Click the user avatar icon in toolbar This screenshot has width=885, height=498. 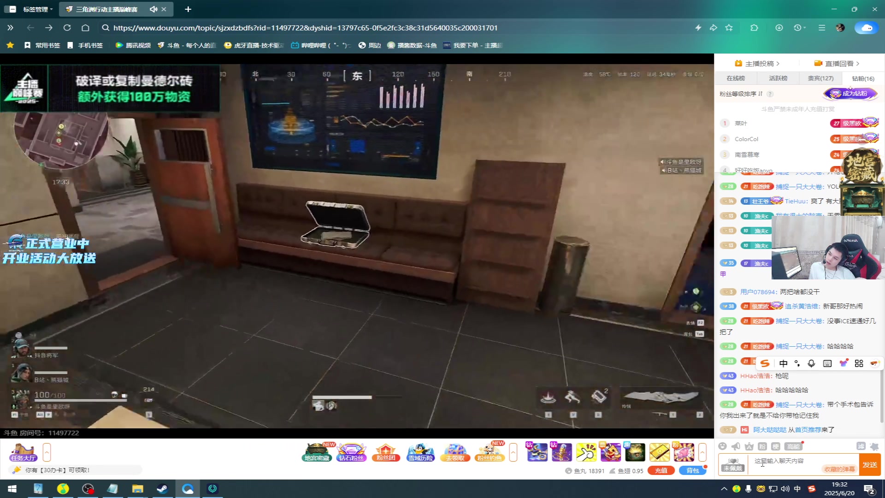click(x=840, y=28)
